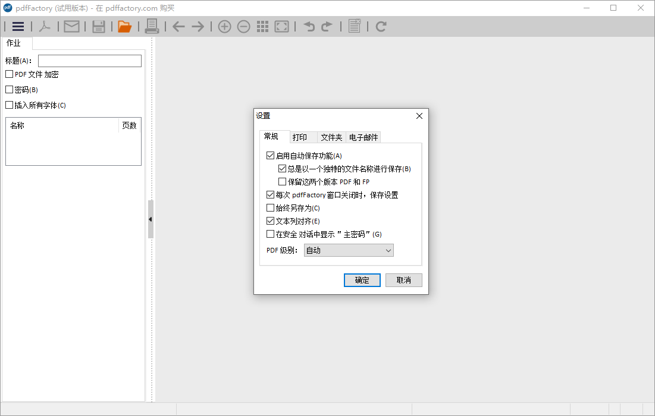
Task: Save the PDF using the disk icon
Action: pos(99,26)
